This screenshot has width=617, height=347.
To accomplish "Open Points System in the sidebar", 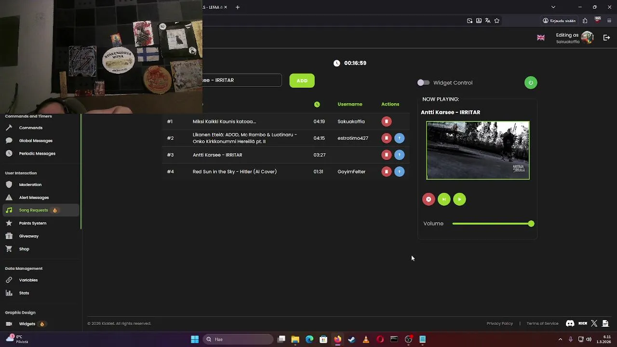I will pyautogui.click(x=33, y=223).
